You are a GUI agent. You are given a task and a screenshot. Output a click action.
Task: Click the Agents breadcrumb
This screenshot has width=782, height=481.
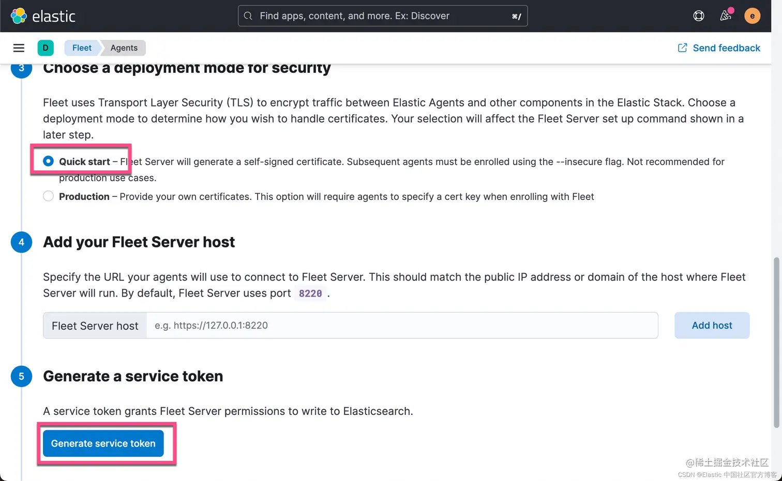pos(124,48)
